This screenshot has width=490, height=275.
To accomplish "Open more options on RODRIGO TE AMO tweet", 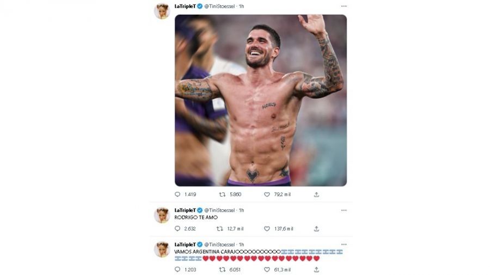I will pyautogui.click(x=344, y=210).
